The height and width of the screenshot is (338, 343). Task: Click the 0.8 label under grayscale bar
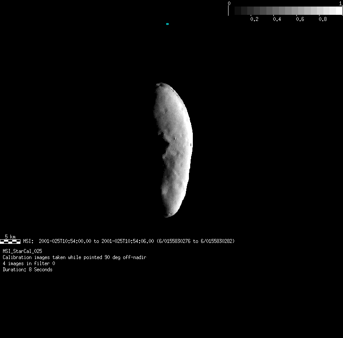[x=323, y=19]
